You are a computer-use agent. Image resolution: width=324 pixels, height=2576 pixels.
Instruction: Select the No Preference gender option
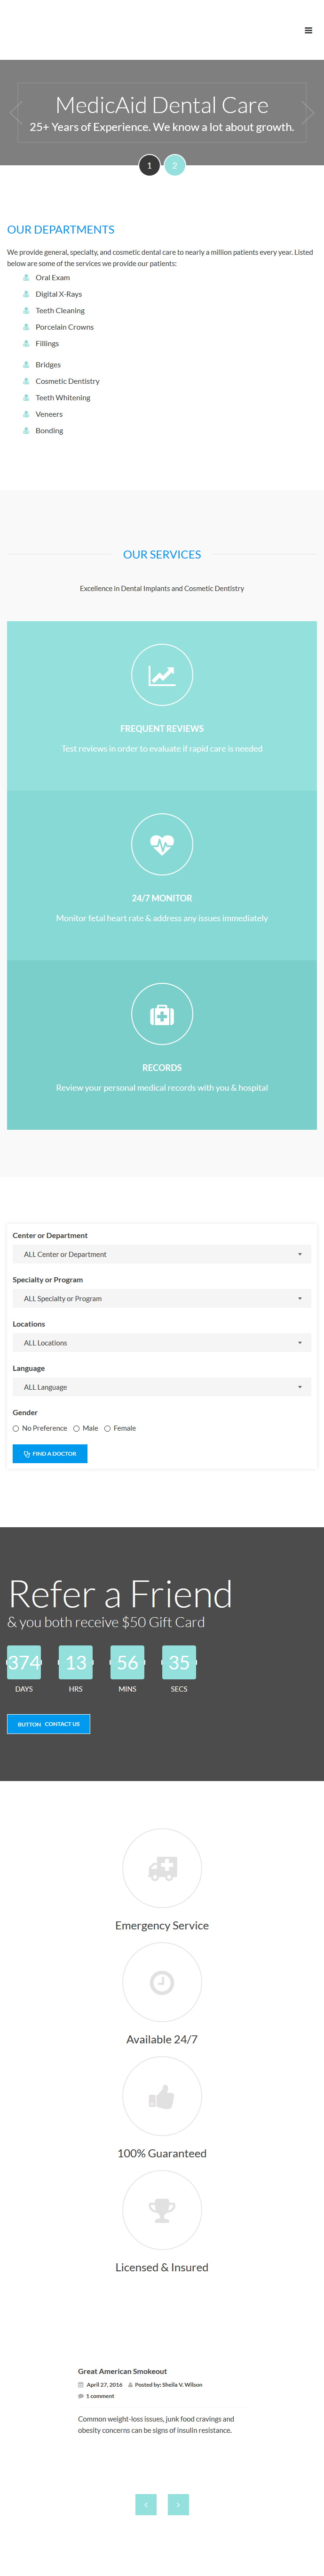pyautogui.click(x=16, y=1428)
